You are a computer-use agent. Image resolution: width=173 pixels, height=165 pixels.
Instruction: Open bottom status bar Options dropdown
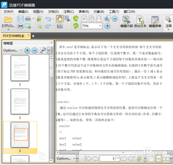(x=66, y=158)
